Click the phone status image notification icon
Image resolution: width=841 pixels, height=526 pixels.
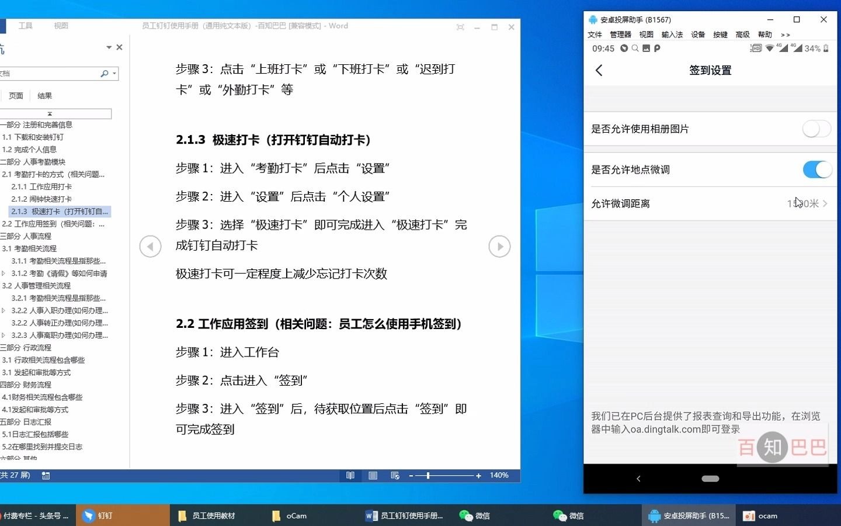pyautogui.click(x=646, y=49)
